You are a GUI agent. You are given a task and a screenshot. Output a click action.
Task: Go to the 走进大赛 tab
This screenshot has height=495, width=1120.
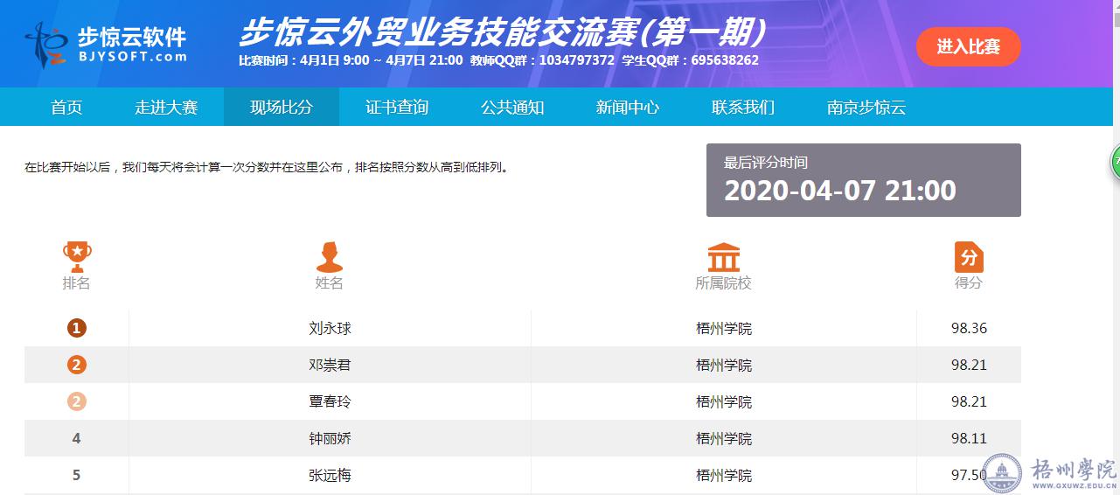[x=166, y=108]
